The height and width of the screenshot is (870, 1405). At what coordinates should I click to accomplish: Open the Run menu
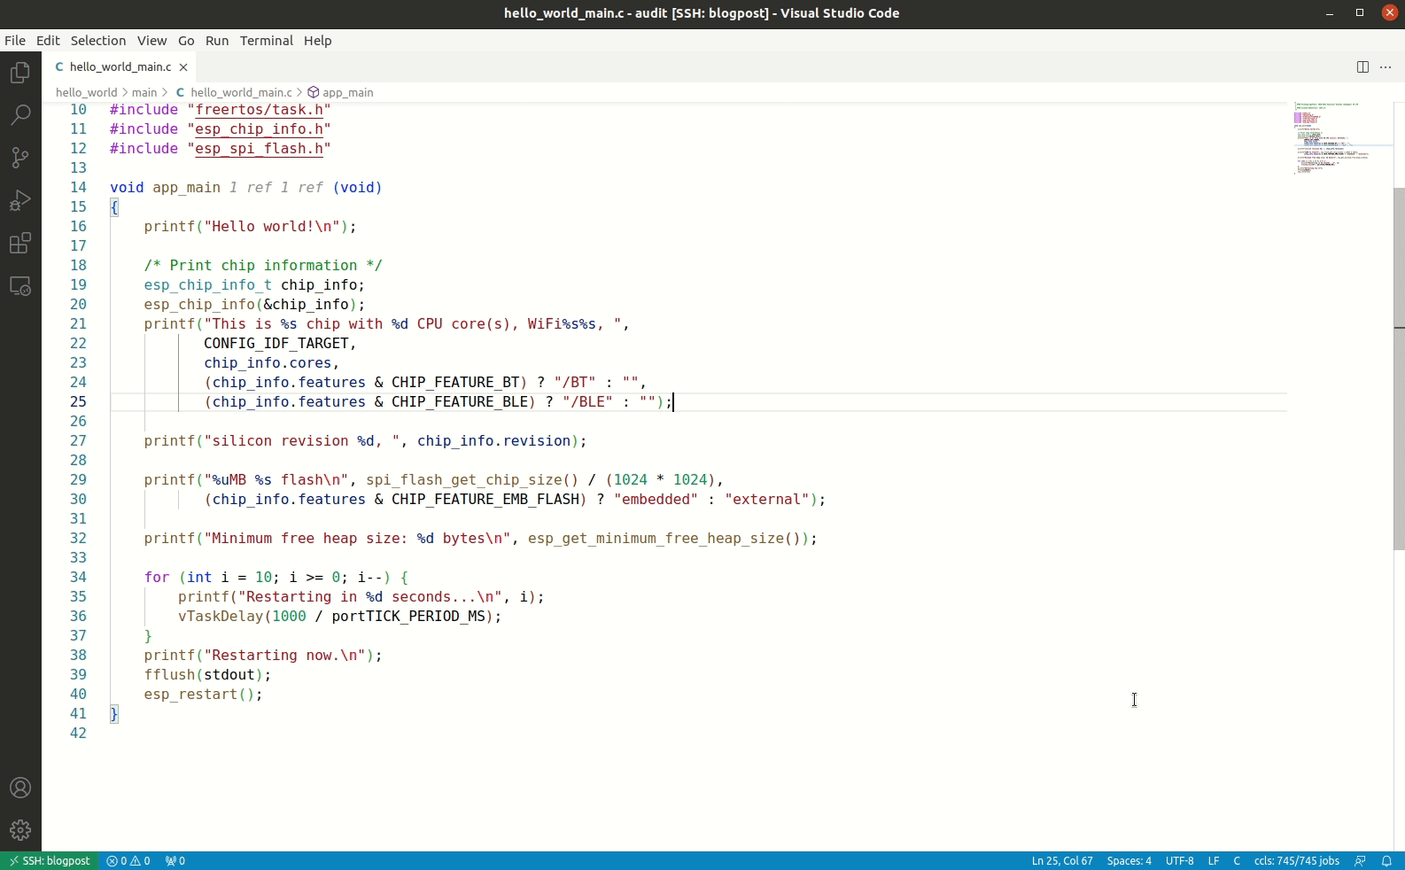(x=217, y=41)
